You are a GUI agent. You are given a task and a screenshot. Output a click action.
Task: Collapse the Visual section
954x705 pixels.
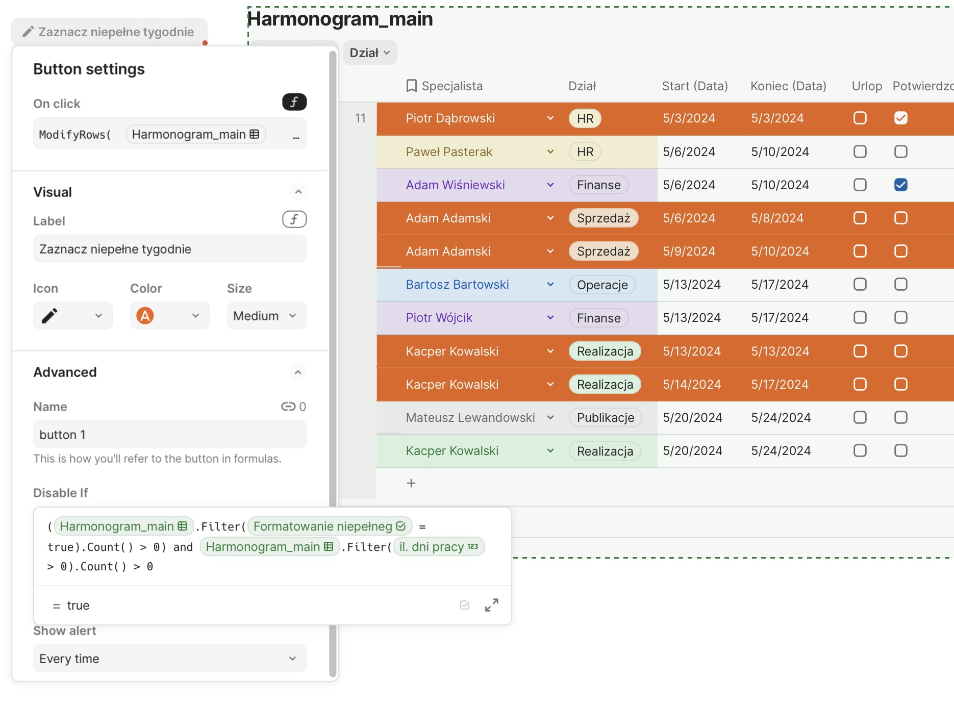coord(298,192)
